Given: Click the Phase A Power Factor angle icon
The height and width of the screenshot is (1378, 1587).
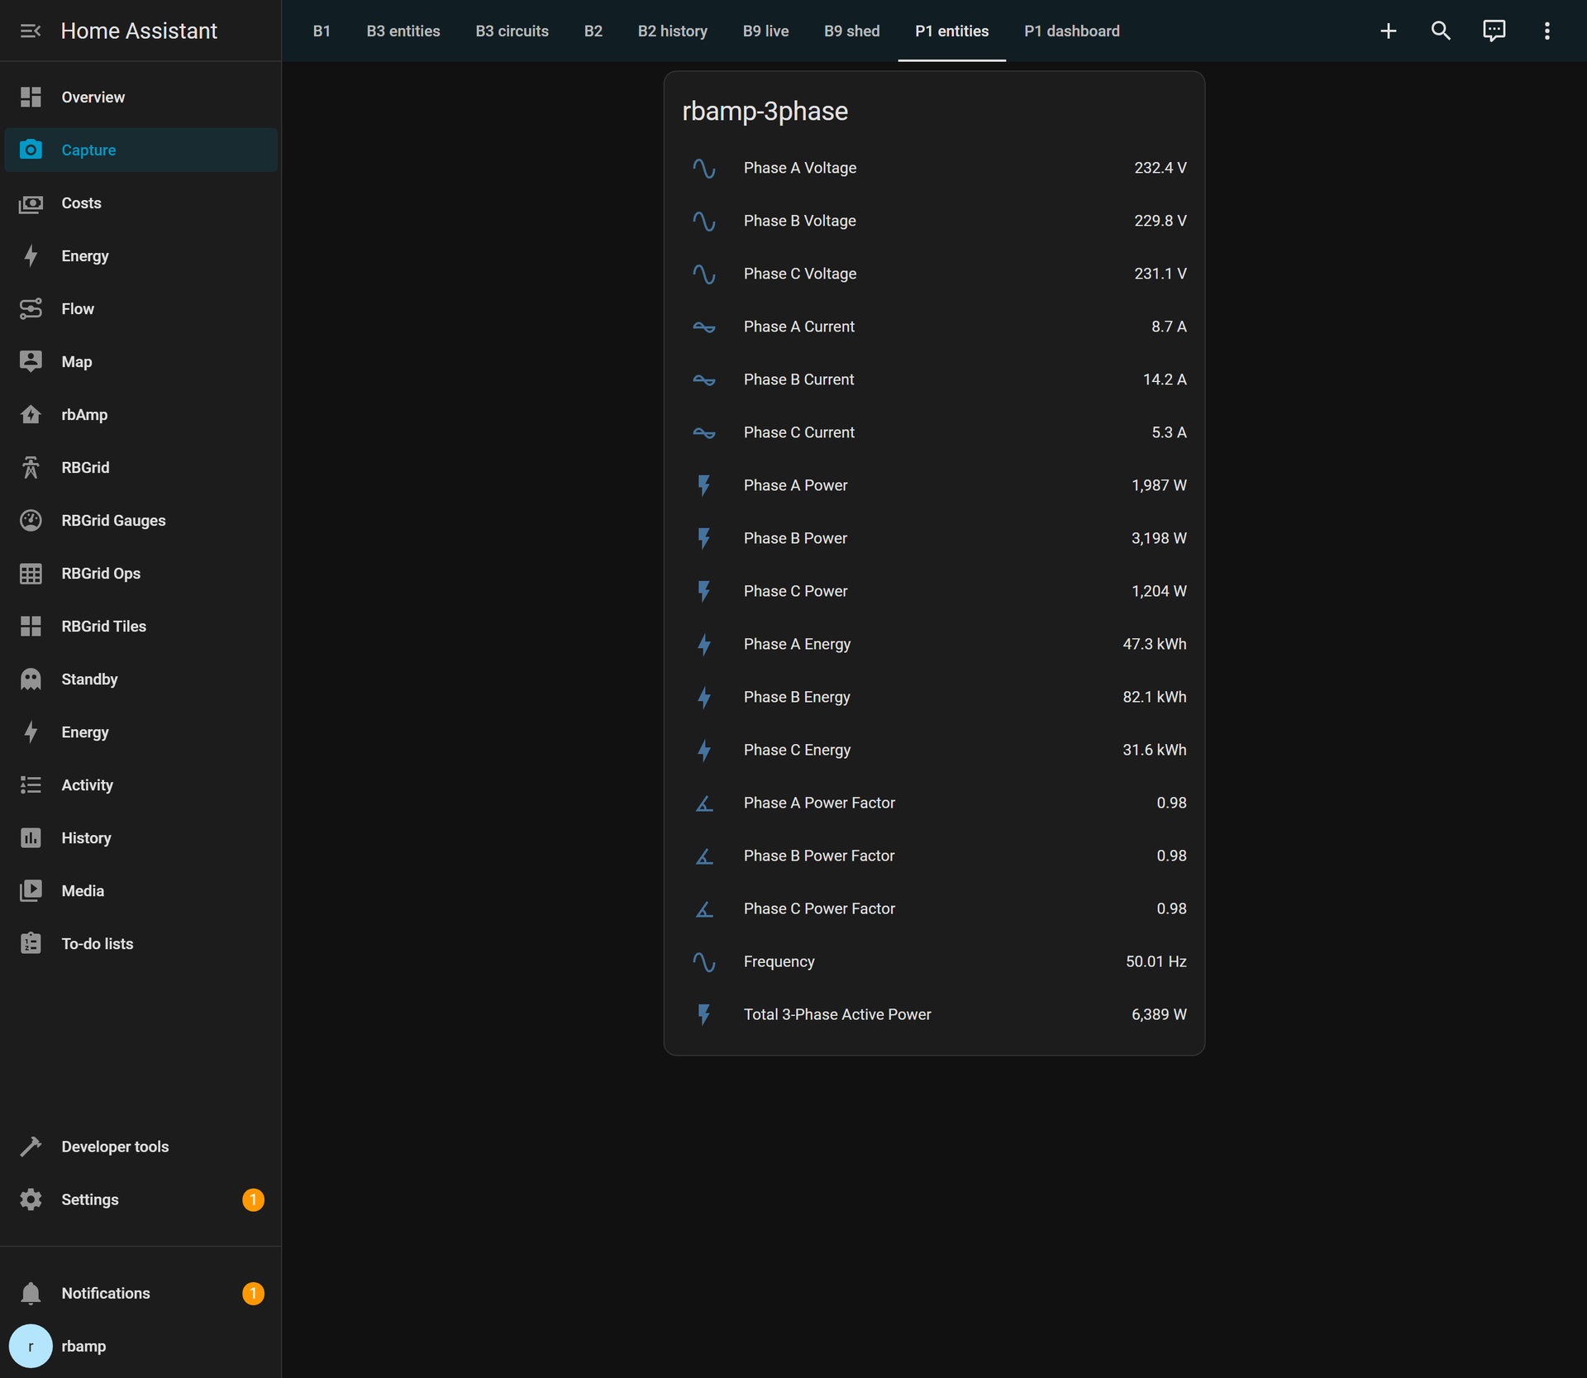Looking at the screenshot, I should click(704, 803).
